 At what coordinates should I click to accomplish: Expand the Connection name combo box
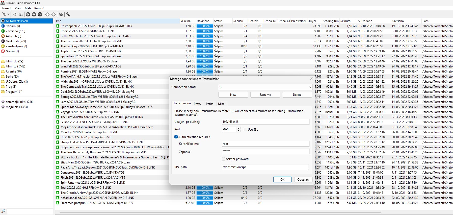point(310,87)
